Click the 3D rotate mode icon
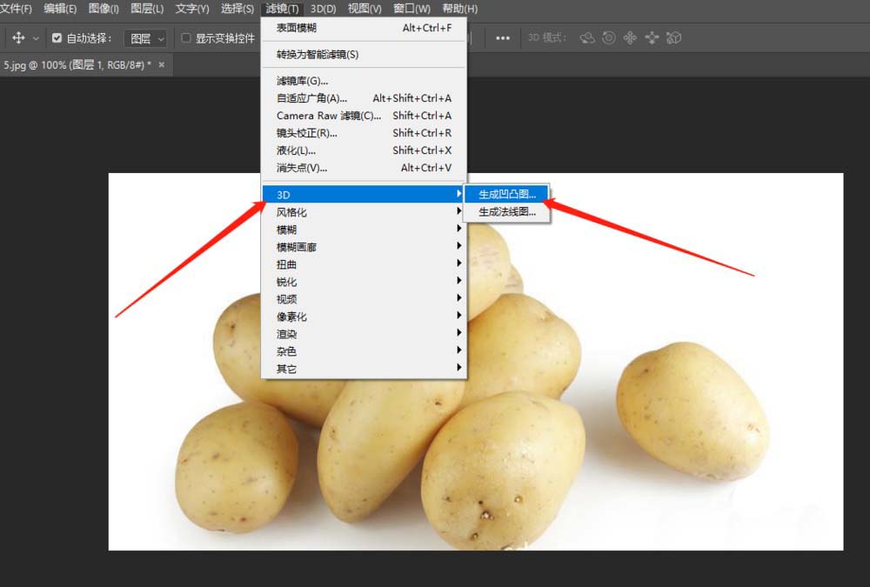The width and height of the screenshot is (870, 587). tap(587, 38)
